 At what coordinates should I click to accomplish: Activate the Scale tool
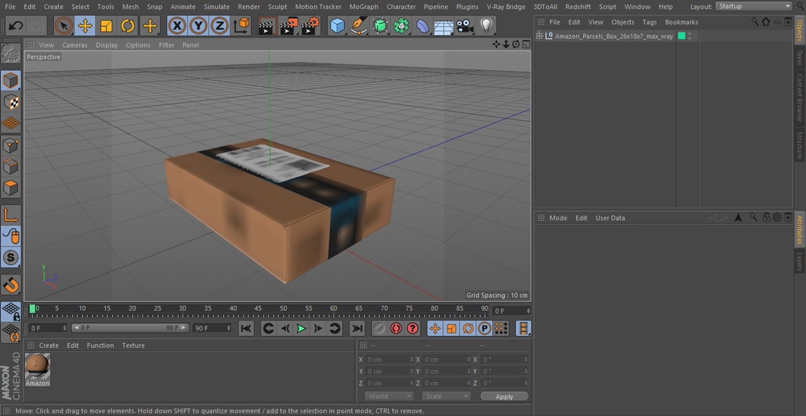click(106, 26)
